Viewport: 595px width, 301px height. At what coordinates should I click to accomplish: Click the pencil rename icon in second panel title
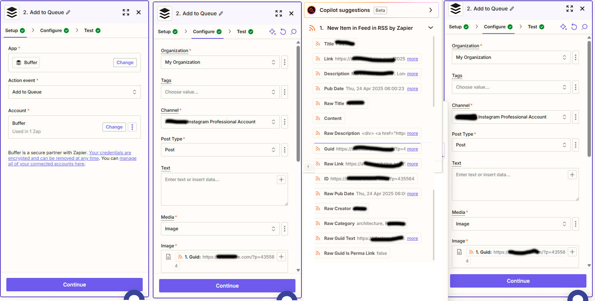(x=221, y=13)
